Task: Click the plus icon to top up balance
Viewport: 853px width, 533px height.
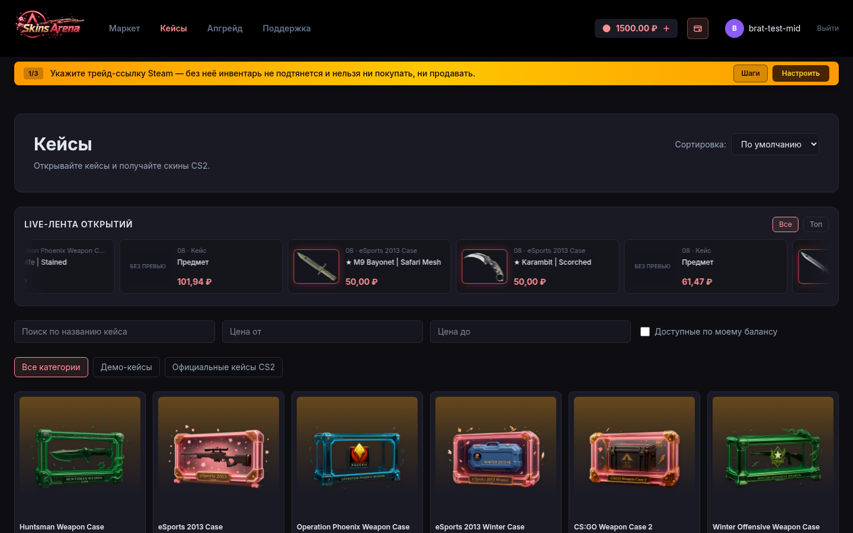Action: click(x=666, y=28)
